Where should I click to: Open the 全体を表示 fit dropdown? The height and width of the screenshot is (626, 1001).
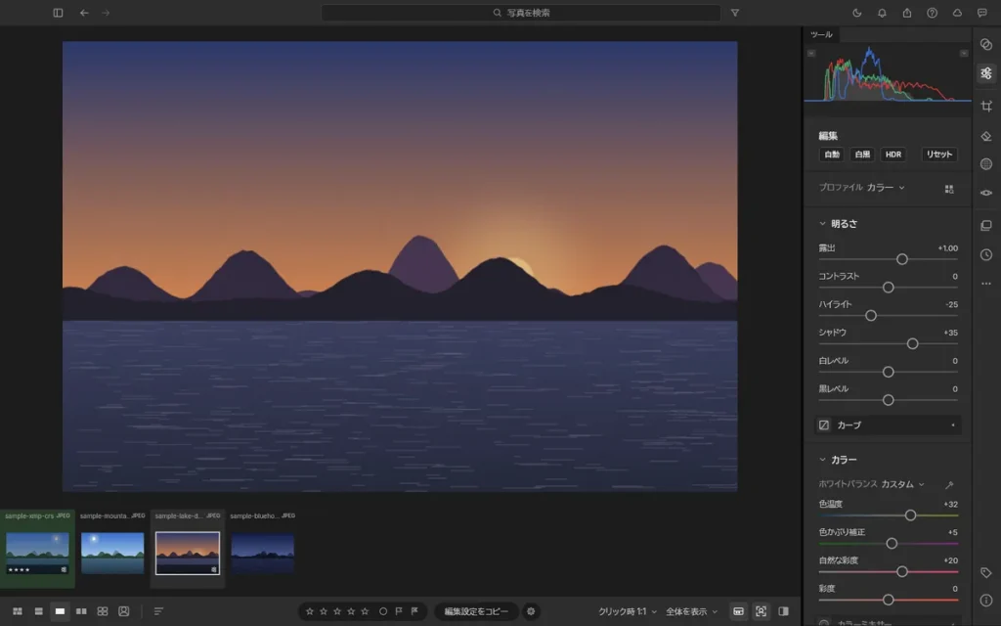click(x=691, y=611)
